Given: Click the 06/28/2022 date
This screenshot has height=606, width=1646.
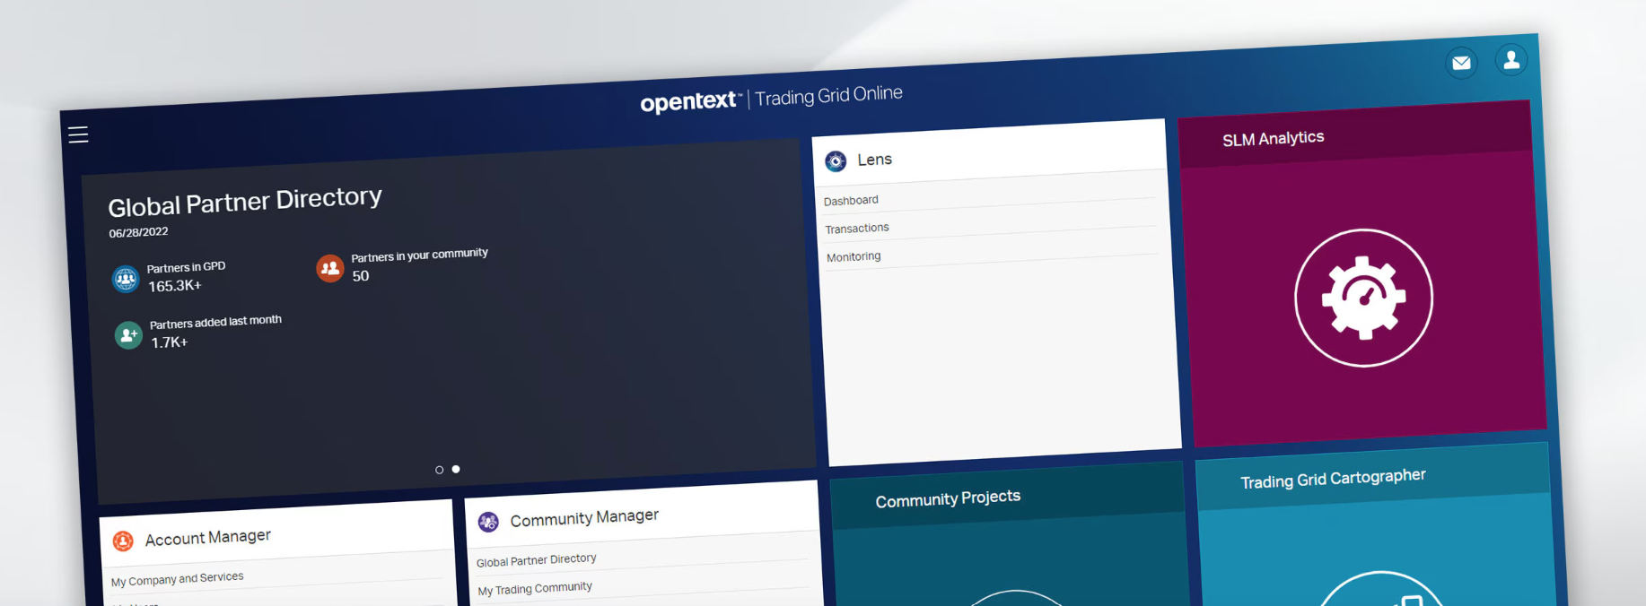Looking at the screenshot, I should pyautogui.click(x=138, y=233).
